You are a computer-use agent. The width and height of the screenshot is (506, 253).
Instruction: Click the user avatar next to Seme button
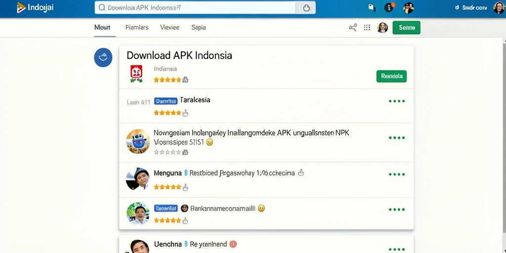[382, 28]
